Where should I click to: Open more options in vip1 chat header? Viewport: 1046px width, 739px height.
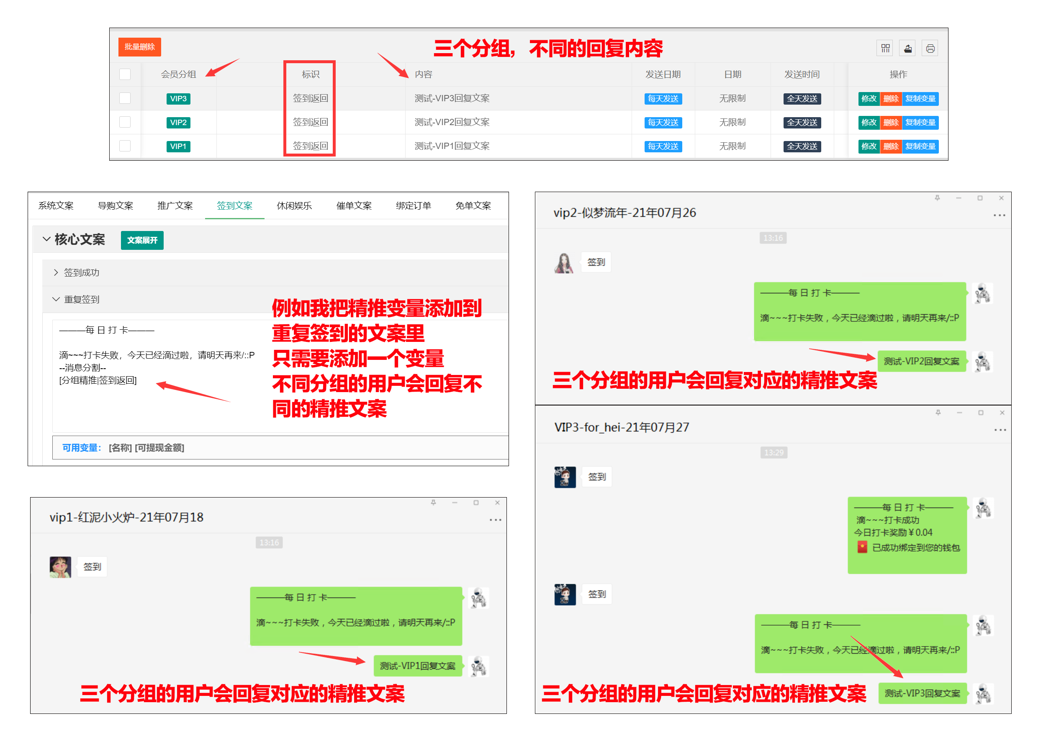[495, 520]
